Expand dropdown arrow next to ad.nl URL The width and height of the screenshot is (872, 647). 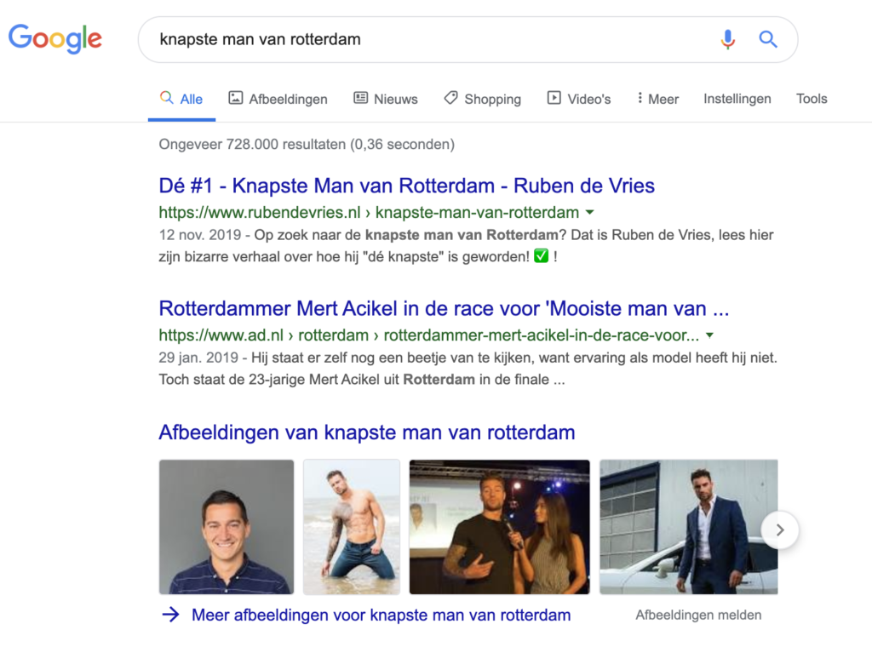(709, 335)
